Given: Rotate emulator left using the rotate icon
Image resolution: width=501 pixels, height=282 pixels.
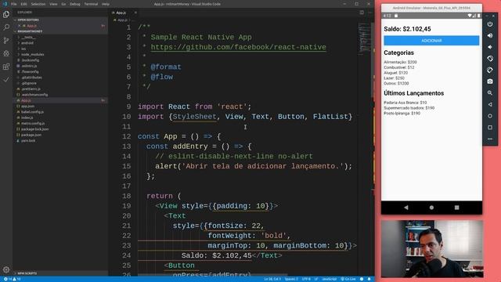Looking at the screenshot, I should click(x=490, y=59).
